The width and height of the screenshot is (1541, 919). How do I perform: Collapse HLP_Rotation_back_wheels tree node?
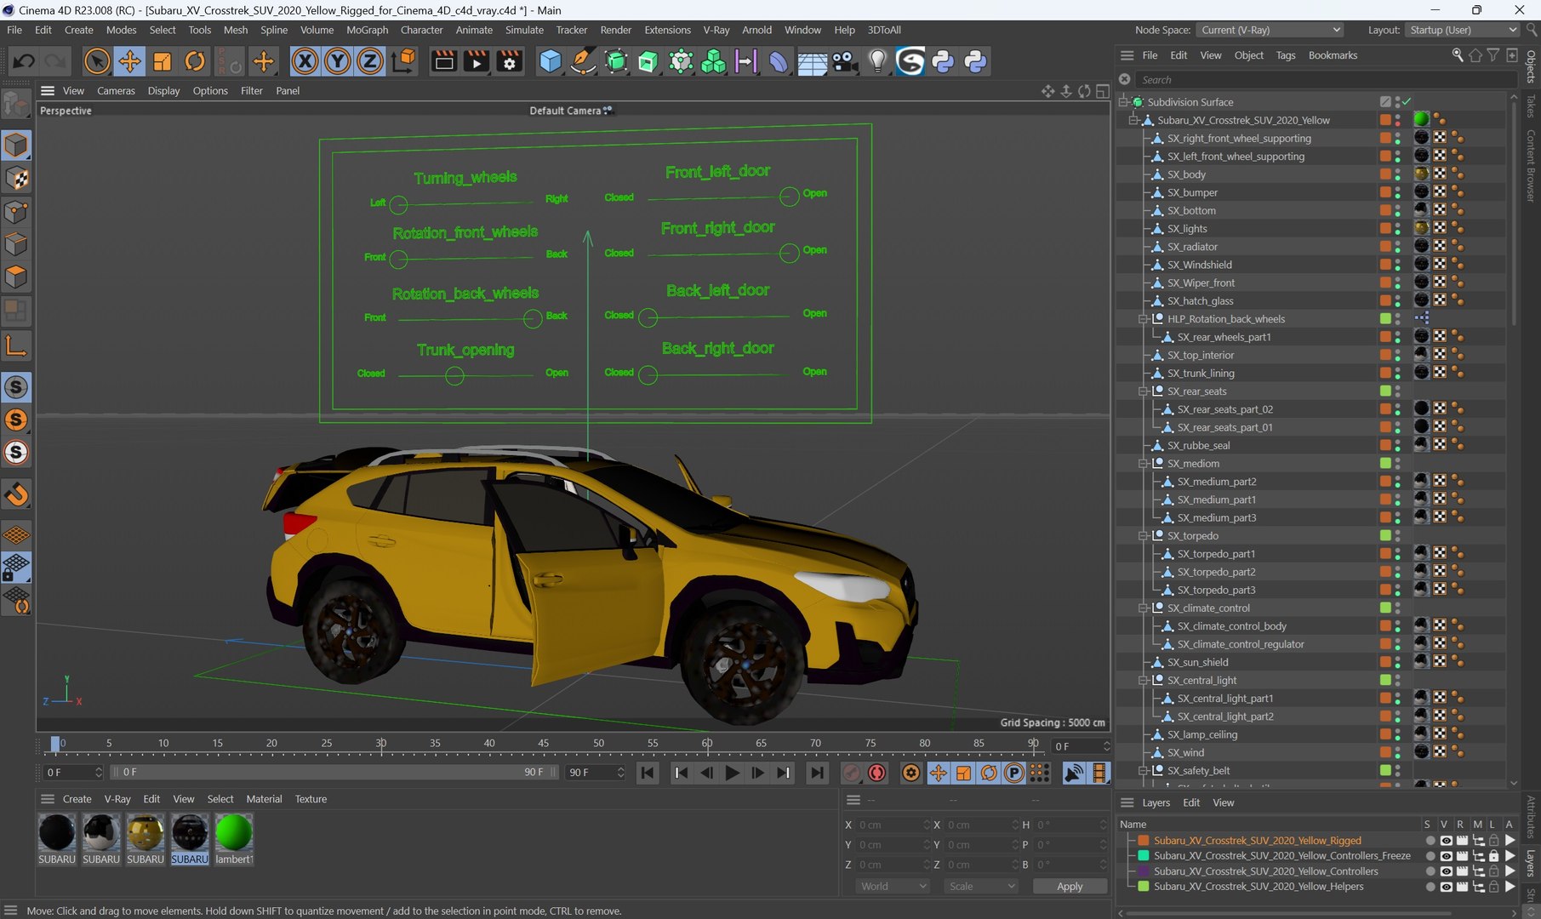click(x=1143, y=319)
